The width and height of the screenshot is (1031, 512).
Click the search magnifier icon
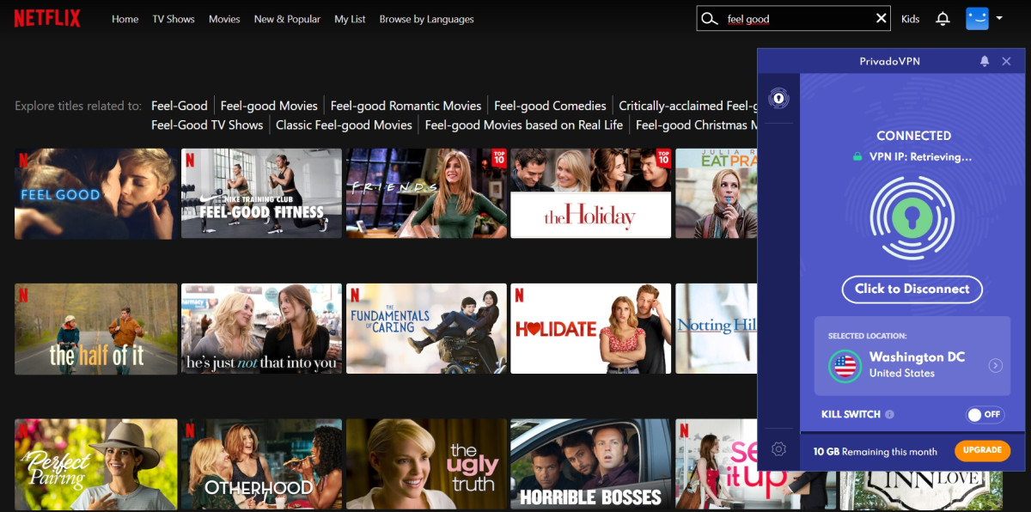coord(709,19)
